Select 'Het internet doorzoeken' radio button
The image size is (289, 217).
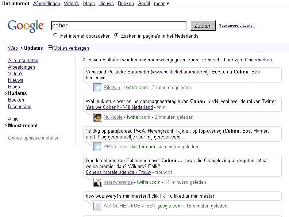(55, 35)
